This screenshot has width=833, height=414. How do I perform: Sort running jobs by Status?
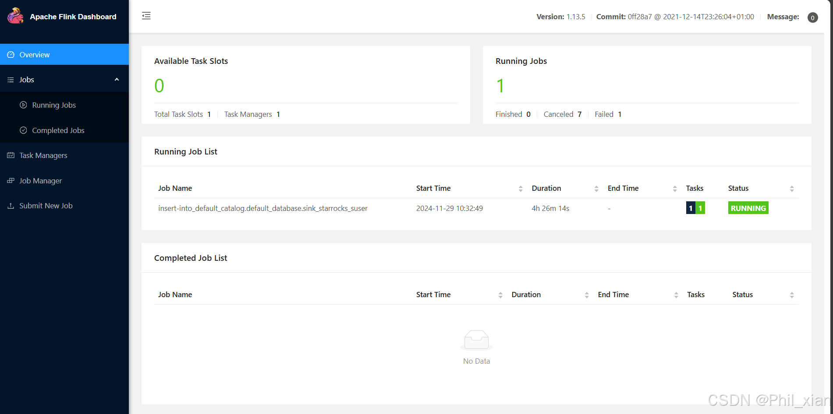(x=792, y=189)
